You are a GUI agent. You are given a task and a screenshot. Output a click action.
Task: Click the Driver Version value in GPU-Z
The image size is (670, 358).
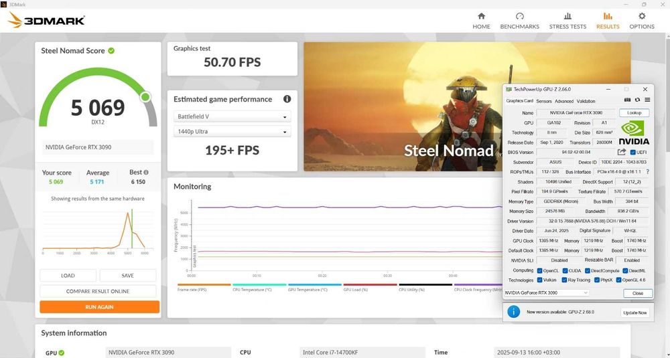(593, 221)
